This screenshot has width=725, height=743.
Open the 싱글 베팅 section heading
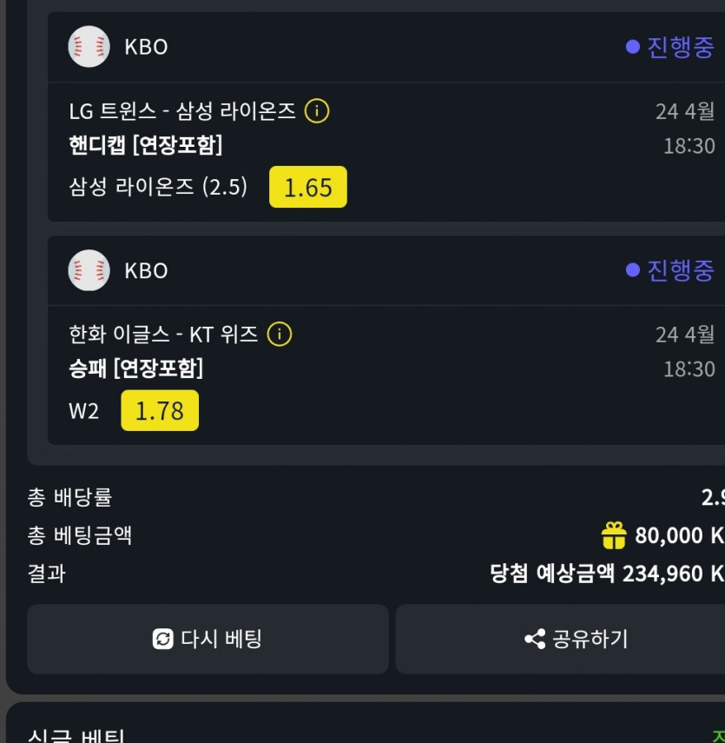(76, 736)
